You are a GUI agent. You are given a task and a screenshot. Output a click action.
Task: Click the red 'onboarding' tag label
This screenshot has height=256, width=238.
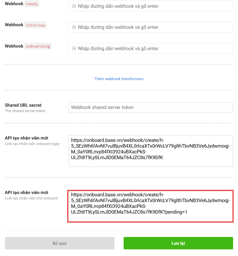click(x=38, y=46)
